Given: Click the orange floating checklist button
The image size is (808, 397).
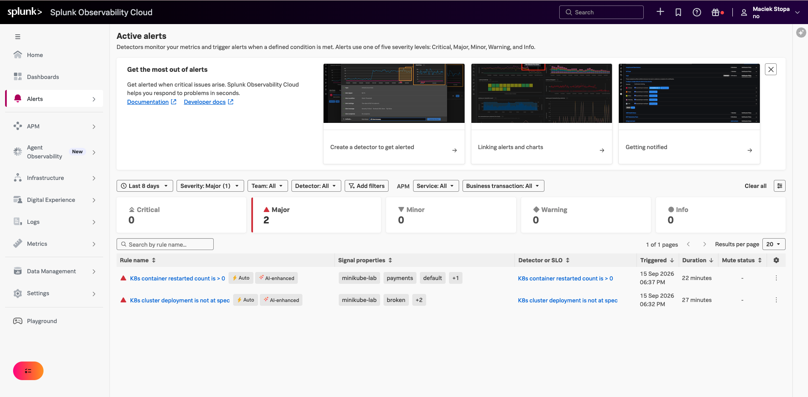Looking at the screenshot, I should tap(28, 371).
